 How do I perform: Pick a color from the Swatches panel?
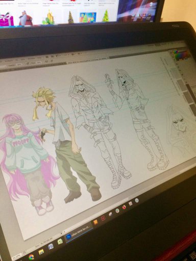pyautogui.click(x=182, y=55)
